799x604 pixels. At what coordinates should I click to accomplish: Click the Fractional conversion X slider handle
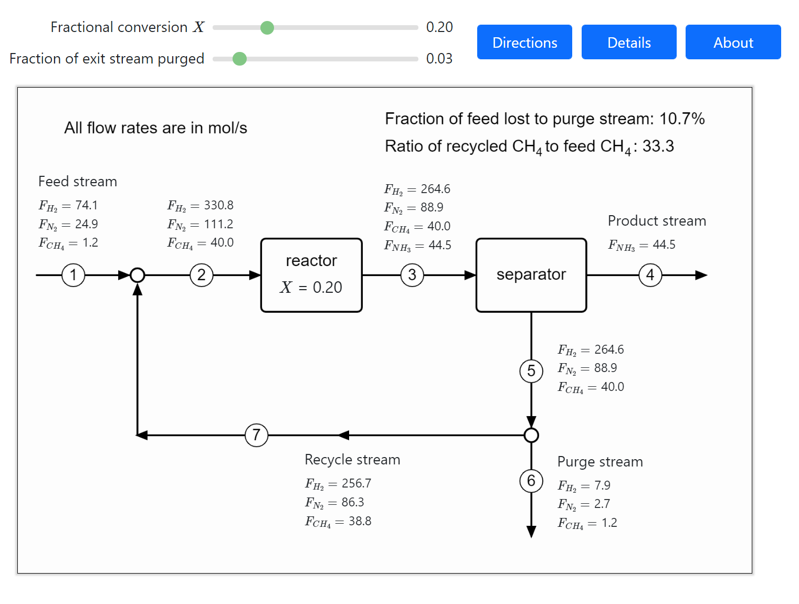coord(267,28)
